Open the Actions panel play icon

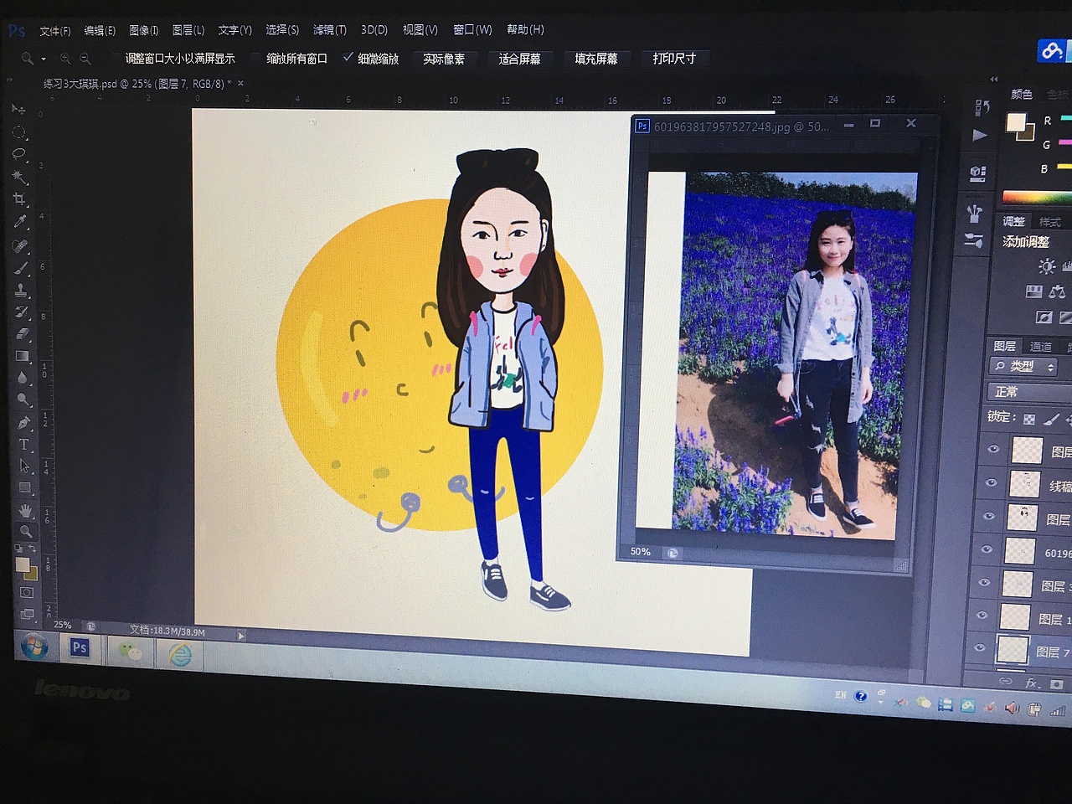[980, 135]
